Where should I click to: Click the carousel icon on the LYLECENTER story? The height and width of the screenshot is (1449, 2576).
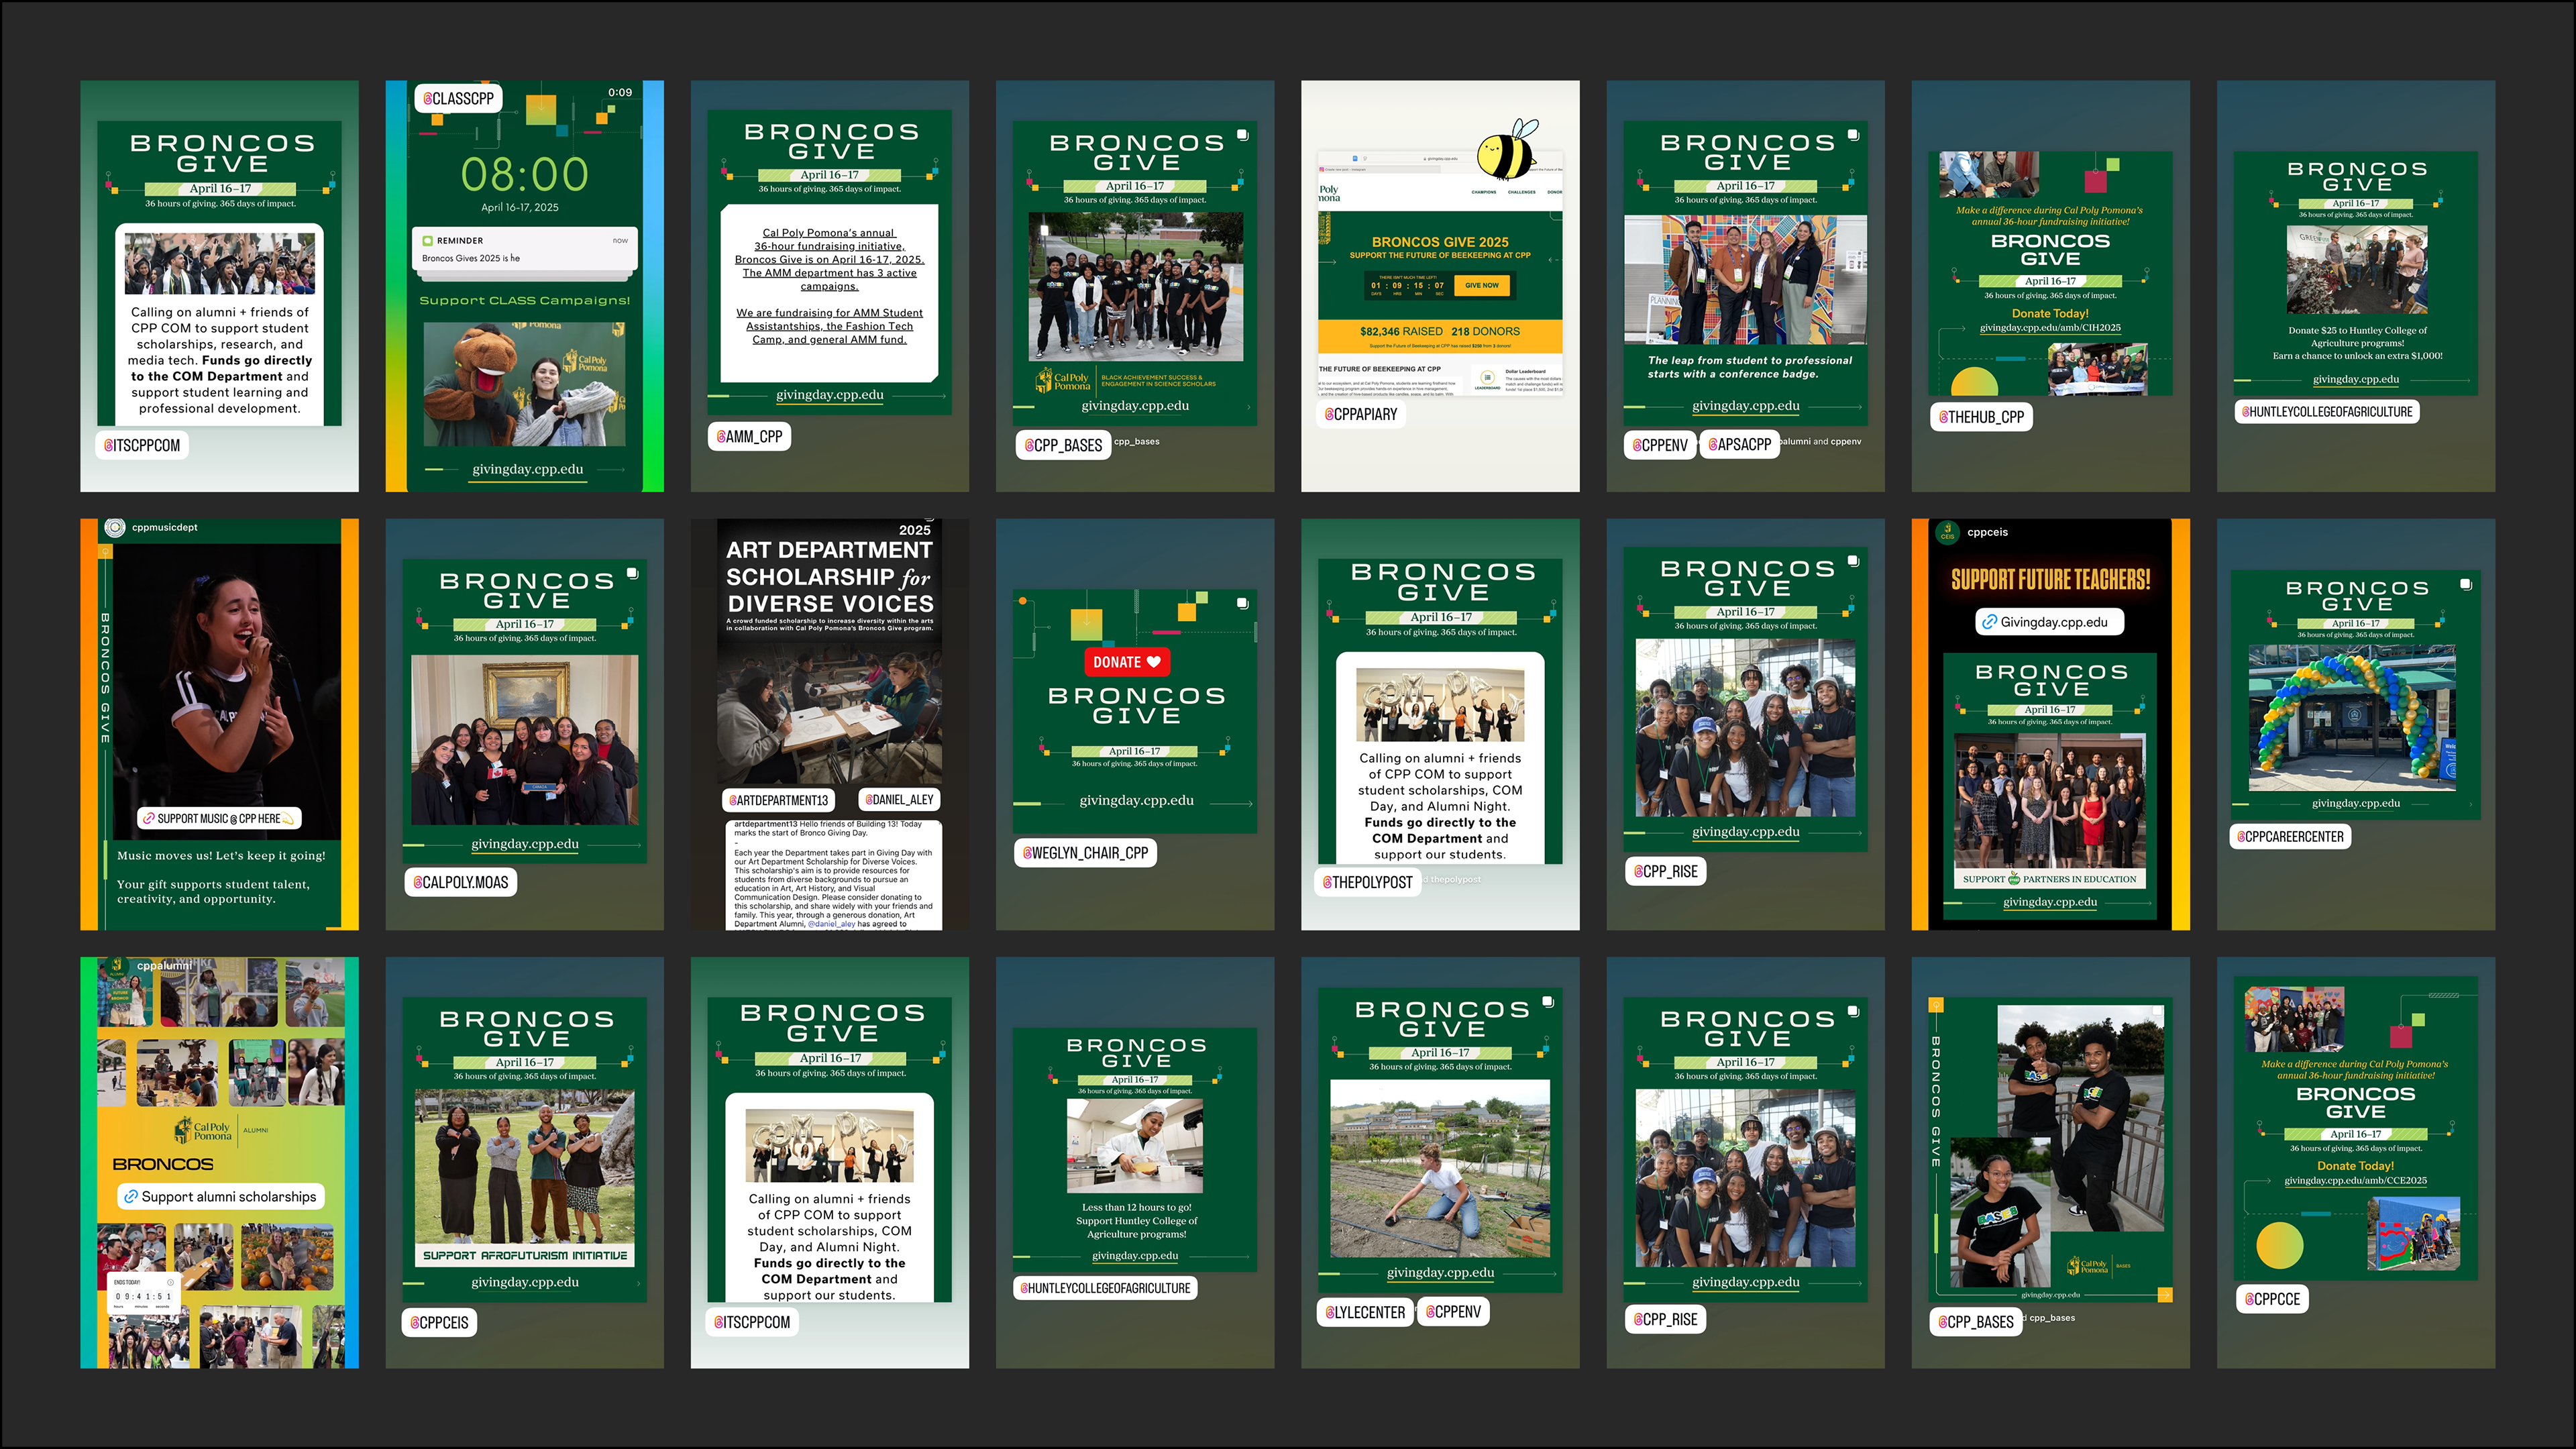coord(1548,1001)
